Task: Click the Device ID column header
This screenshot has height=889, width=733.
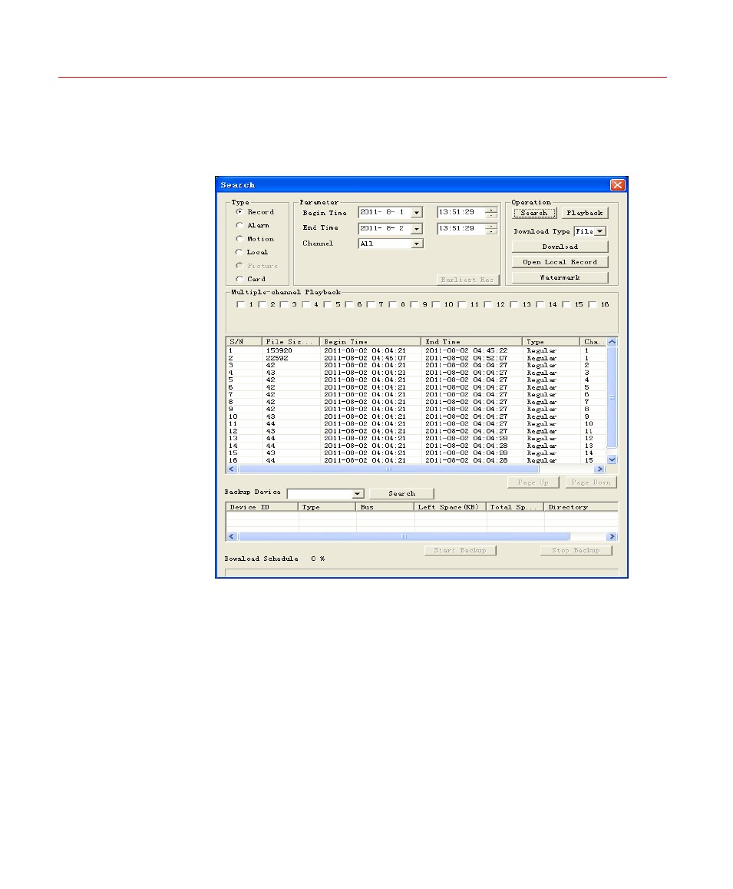Action: [x=262, y=507]
